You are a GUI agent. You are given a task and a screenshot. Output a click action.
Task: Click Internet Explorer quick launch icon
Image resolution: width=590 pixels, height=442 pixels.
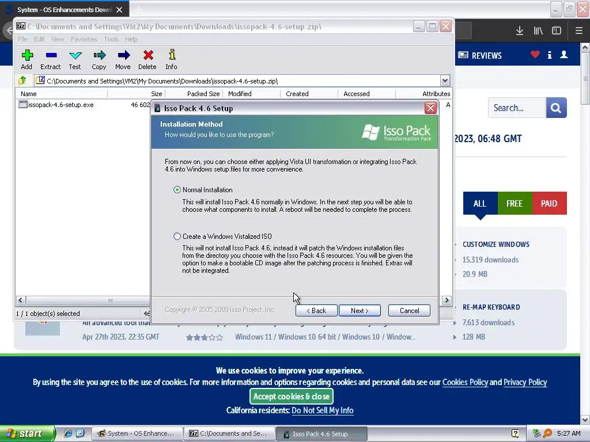[x=68, y=433]
